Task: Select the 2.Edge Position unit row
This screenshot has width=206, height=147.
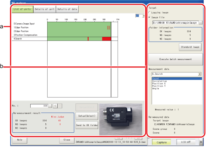Action: [x=21, y=31]
